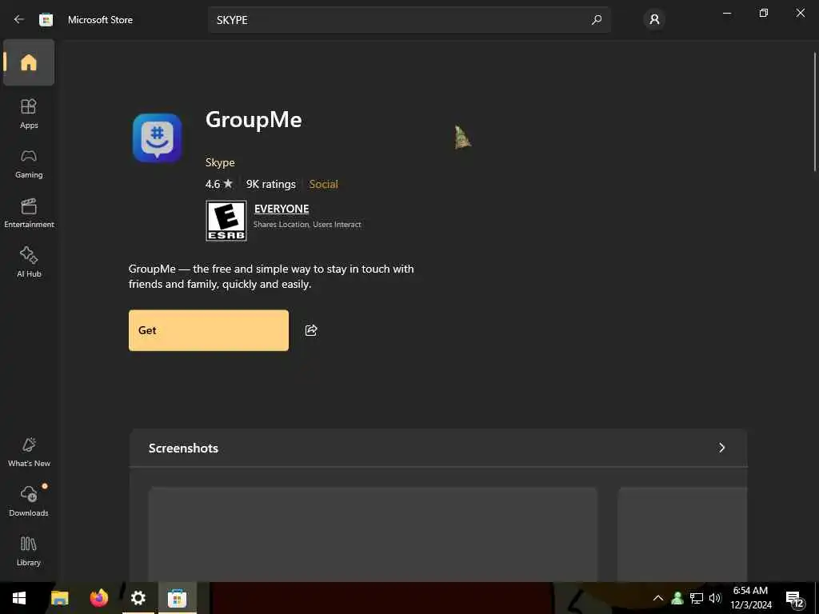Click the GroupMe app icon
Image resolution: width=819 pixels, height=614 pixels.
tap(158, 138)
